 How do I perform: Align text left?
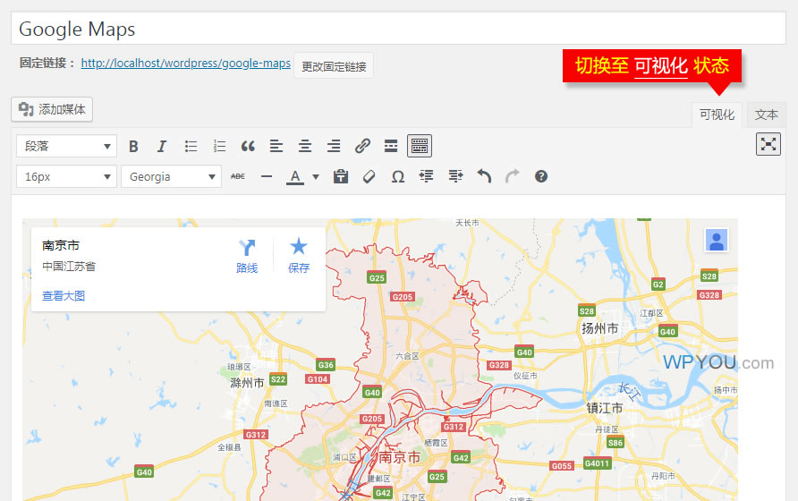click(276, 147)
